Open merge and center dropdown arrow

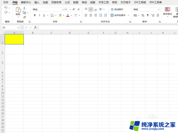(x=128, y=15)
